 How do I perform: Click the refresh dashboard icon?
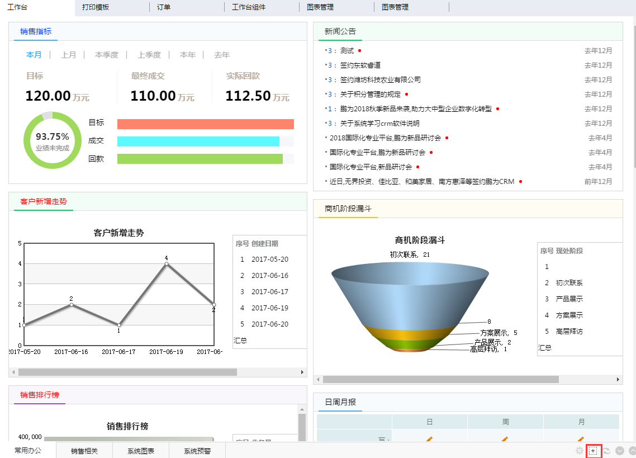click(606, 450)
